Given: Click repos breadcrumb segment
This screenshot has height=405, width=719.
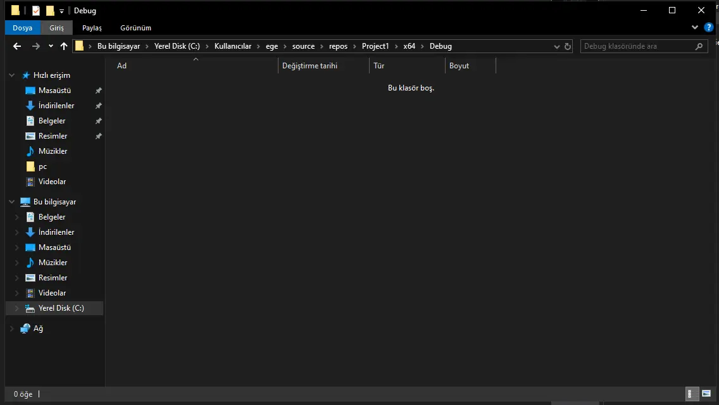Looking at the screenshot, I should 339,46.
